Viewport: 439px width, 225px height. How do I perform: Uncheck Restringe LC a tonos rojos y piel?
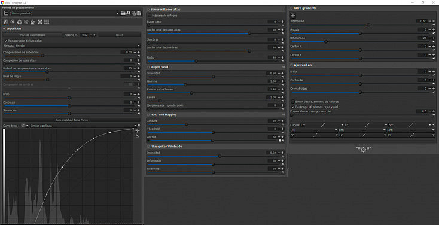point(293,107)
